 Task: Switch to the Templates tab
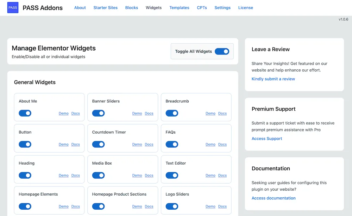coord(179,8)
